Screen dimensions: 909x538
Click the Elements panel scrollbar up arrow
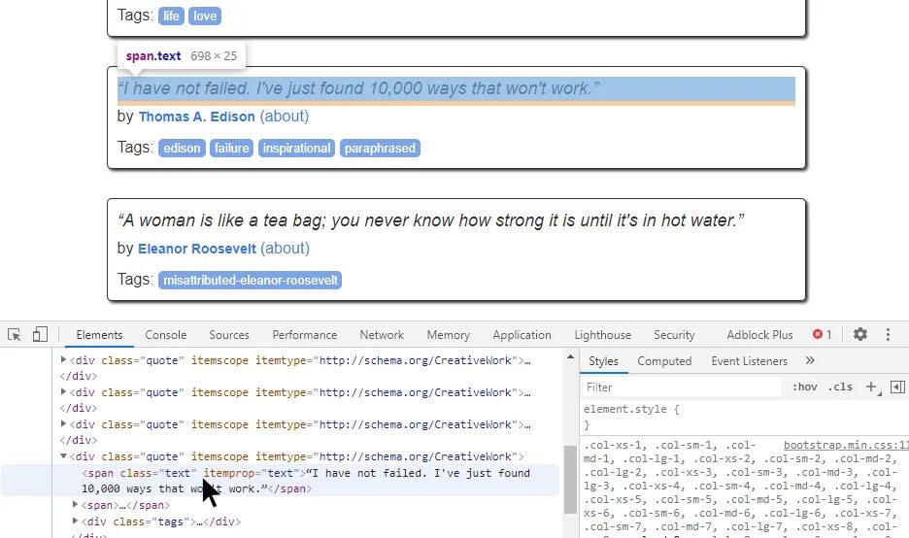click(570, 357)
